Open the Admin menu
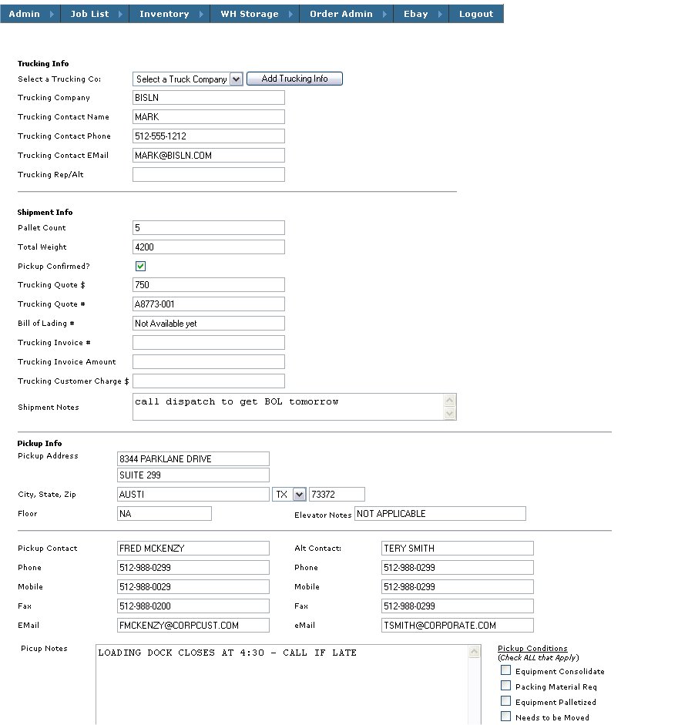The width and height of the screenshot is (678, 725). (24, 13)
